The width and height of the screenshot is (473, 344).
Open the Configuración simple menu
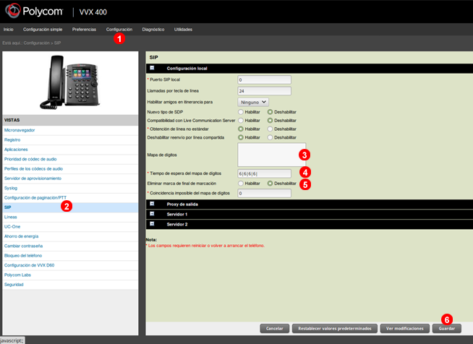pos(43,29)
